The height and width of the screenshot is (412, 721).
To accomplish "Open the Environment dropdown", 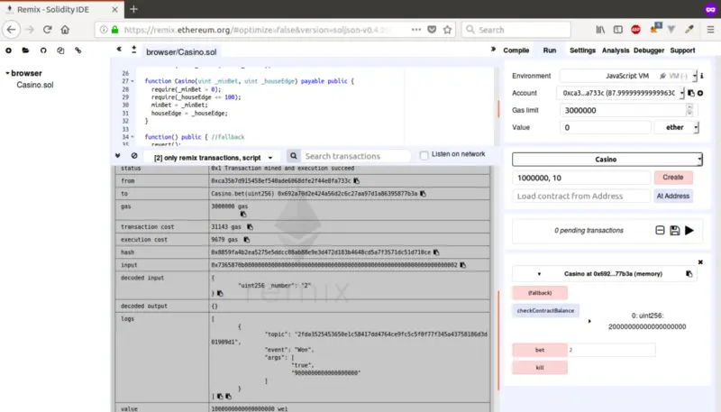I will coord(628,76).
